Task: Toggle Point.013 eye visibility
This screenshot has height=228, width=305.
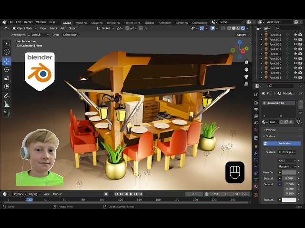Action: (295, 77)
